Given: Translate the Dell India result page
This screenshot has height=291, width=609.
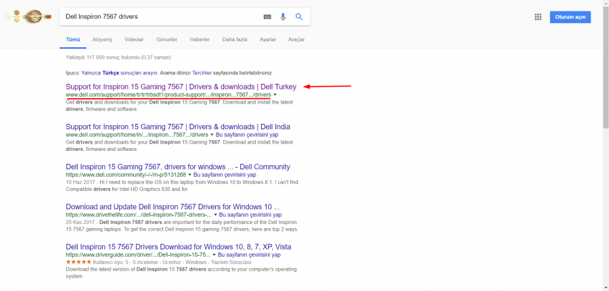Looking at the screenshot, I should (247, 135).
